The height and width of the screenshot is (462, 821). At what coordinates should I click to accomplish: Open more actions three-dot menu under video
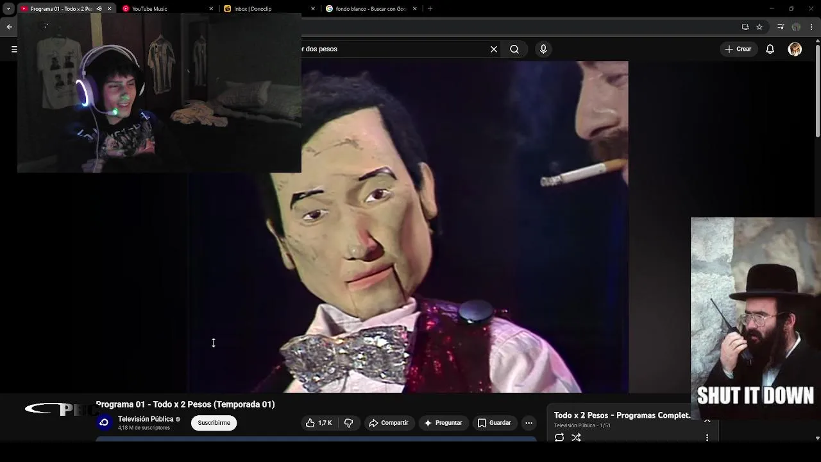pyautogui.click(x=529, y=423)
